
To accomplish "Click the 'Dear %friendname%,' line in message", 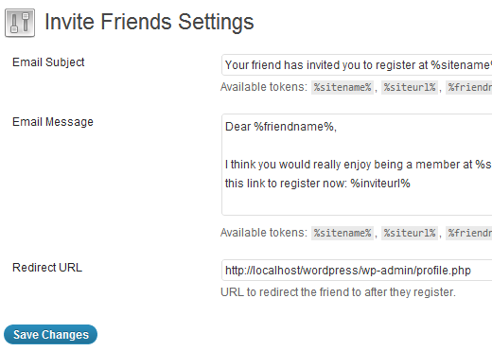I will [x=281, y=127].
